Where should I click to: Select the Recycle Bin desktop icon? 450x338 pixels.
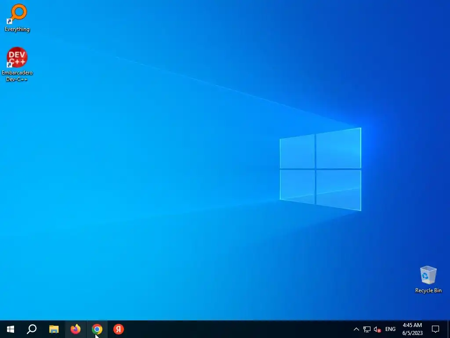tap(428, 279)
